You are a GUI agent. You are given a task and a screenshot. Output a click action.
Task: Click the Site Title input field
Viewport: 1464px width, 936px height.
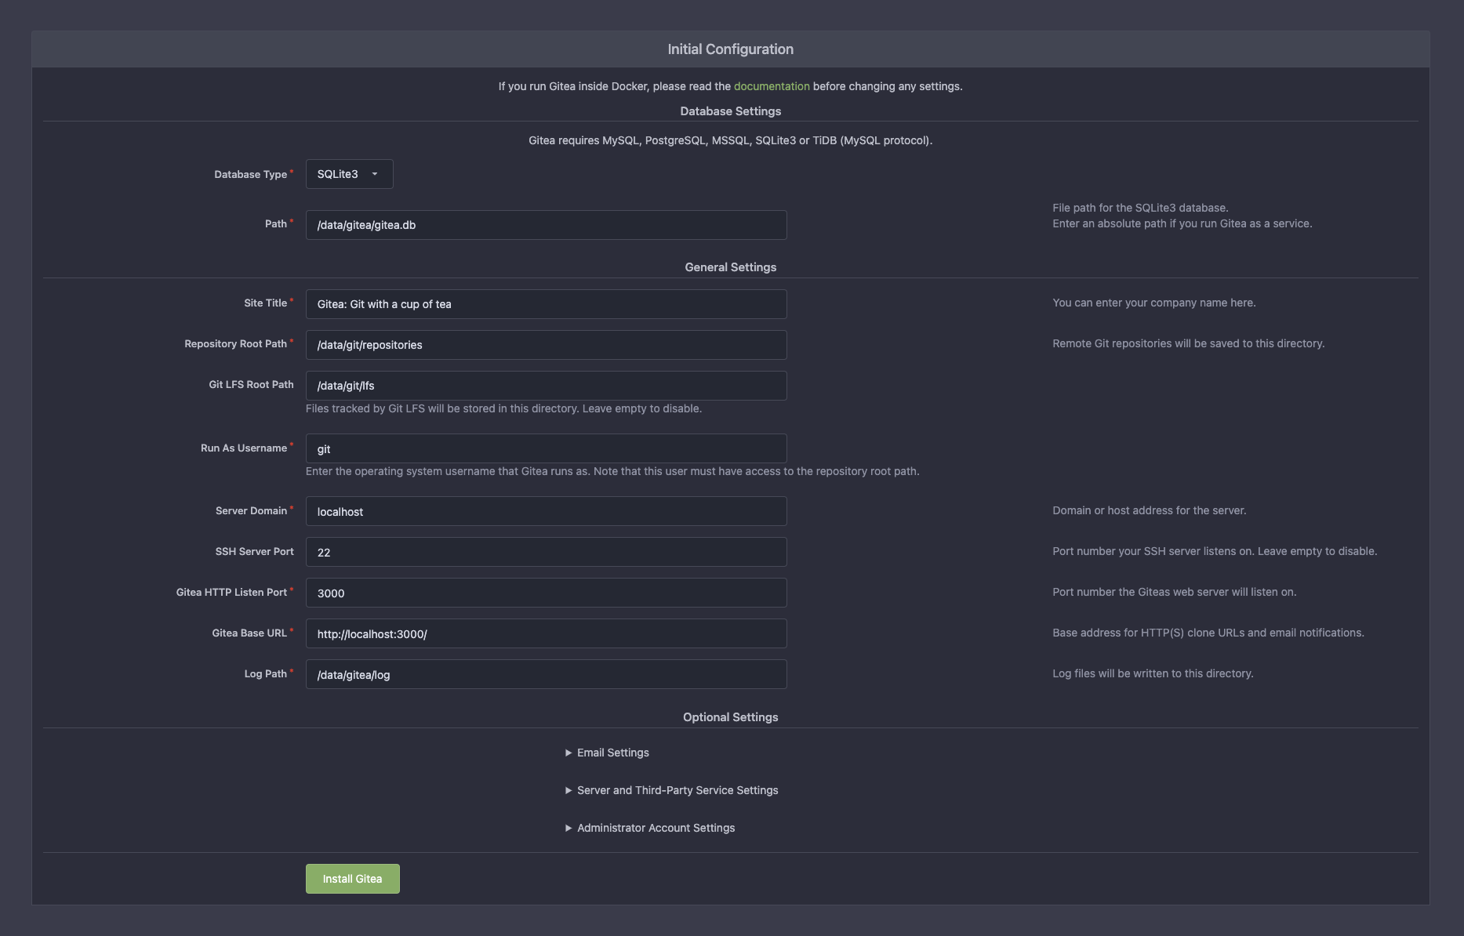[546, 303]
